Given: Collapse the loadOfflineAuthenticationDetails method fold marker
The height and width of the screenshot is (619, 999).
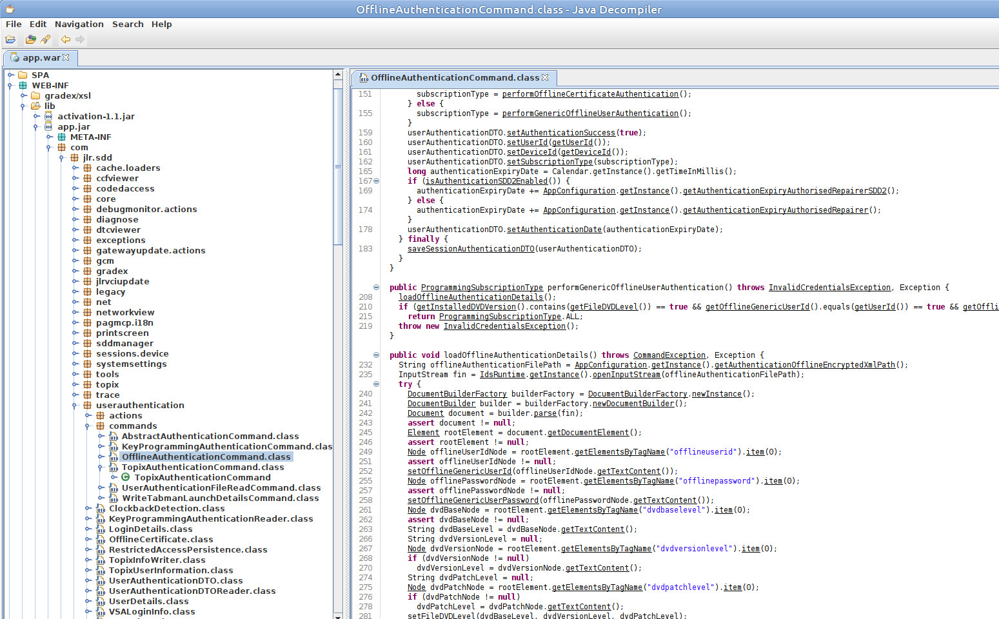Looking at the screenshot, I should 376,355.
